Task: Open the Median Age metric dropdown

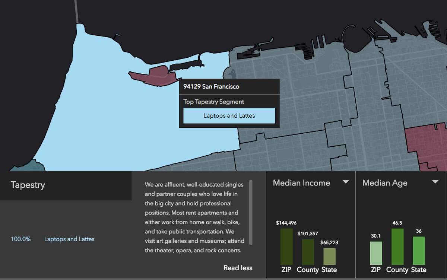Action: click(435, 182)
